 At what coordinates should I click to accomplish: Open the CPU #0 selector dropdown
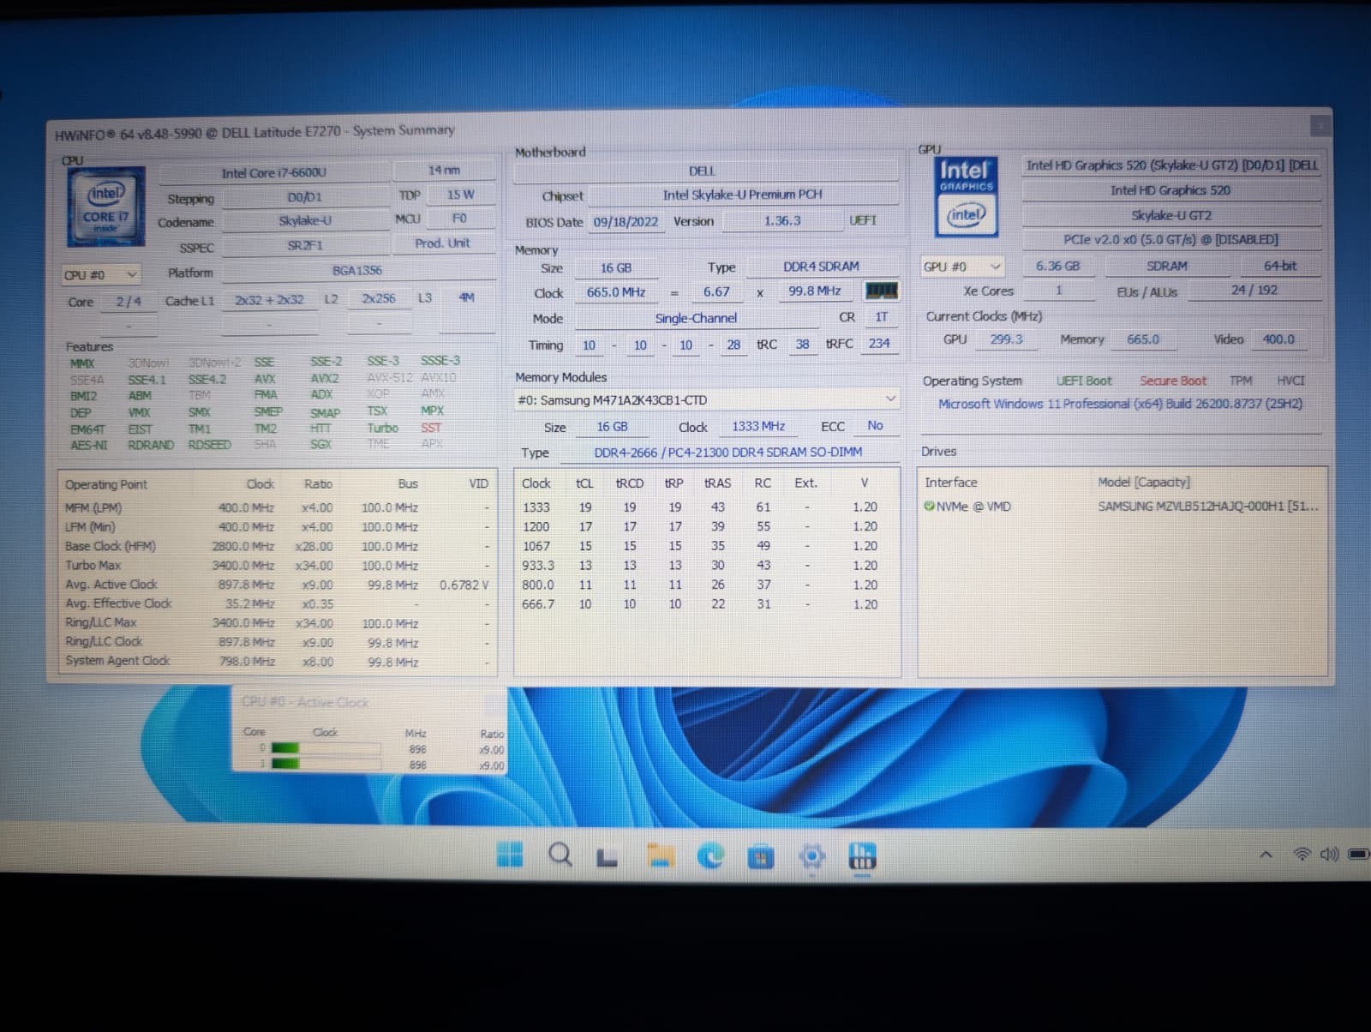(100, 275)
